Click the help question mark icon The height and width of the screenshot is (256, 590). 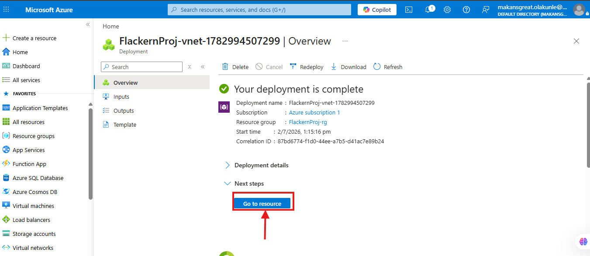pyautogui.click(x=466, y=10)
